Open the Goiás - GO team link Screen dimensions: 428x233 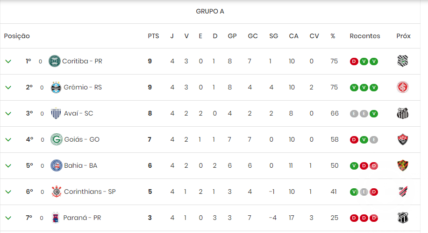(82, 139)
